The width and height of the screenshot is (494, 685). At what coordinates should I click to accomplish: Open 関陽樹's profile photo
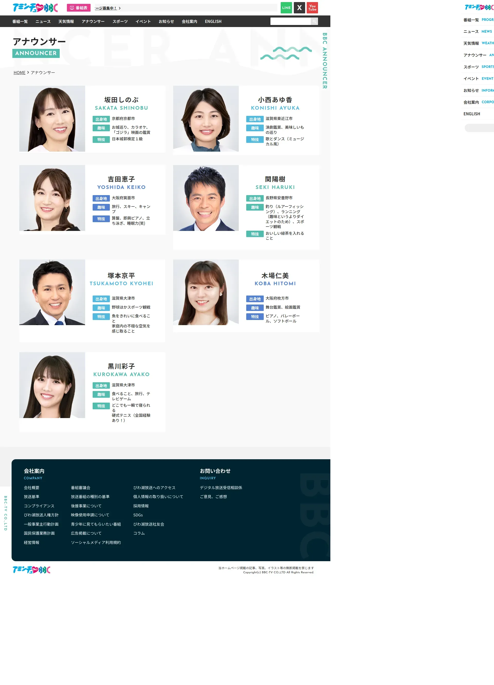206,198
